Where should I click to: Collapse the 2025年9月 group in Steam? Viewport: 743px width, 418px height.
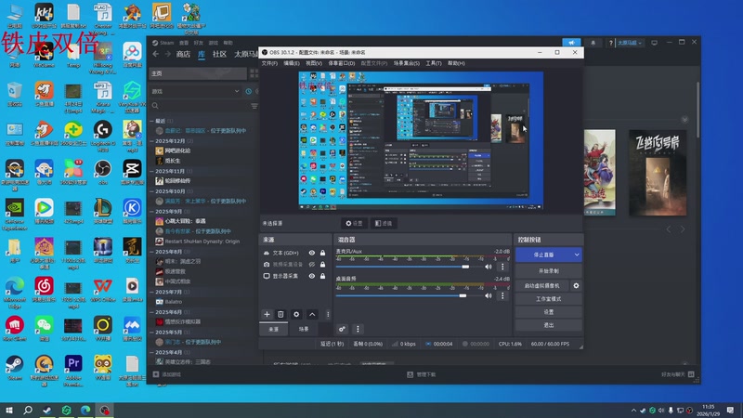(x=151, y=212)
